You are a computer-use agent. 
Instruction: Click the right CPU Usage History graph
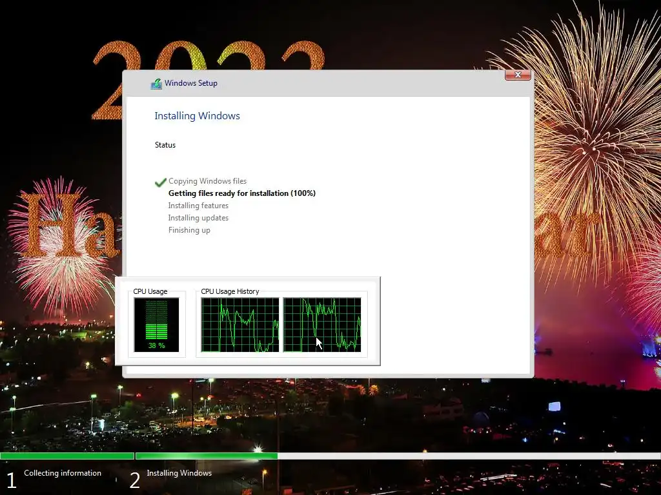[x=321, y=325]
